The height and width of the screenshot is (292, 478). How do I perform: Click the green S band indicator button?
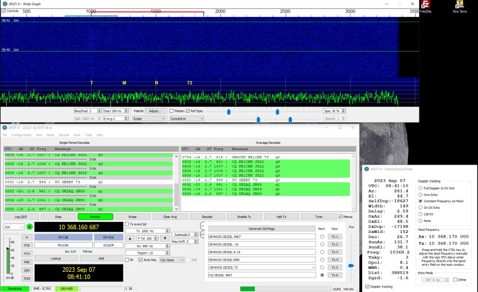click(x=29, y=227)
